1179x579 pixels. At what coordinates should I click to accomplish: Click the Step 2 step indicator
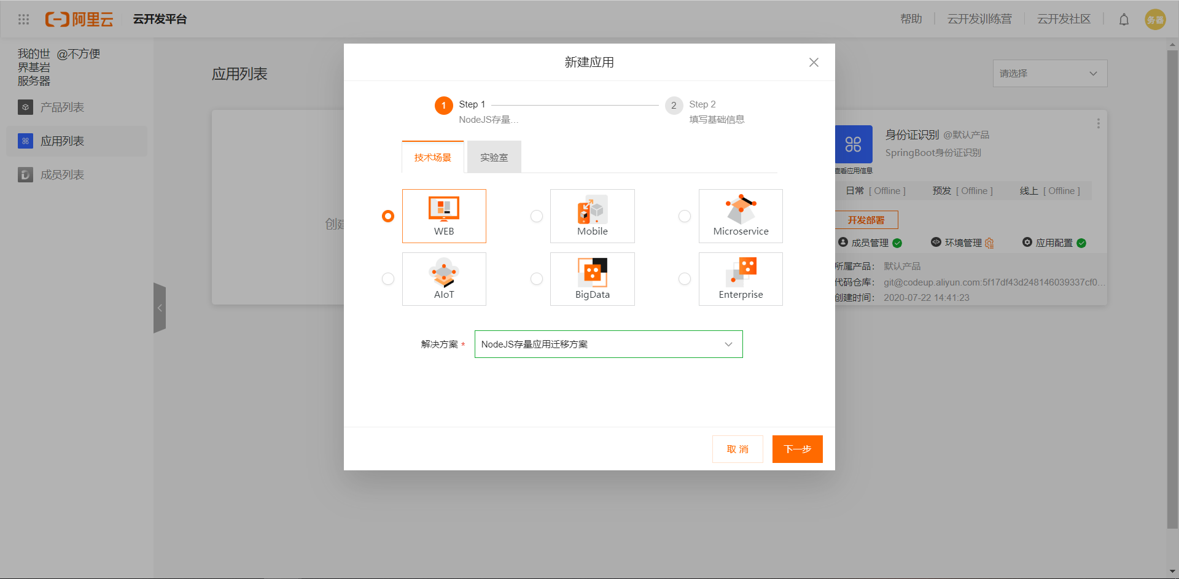tap(674, 106)
